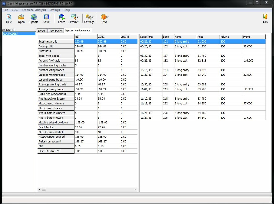Click the Profit column header in the trades table
Viewport: 274px width, 204px height.
tap(254, 37)
